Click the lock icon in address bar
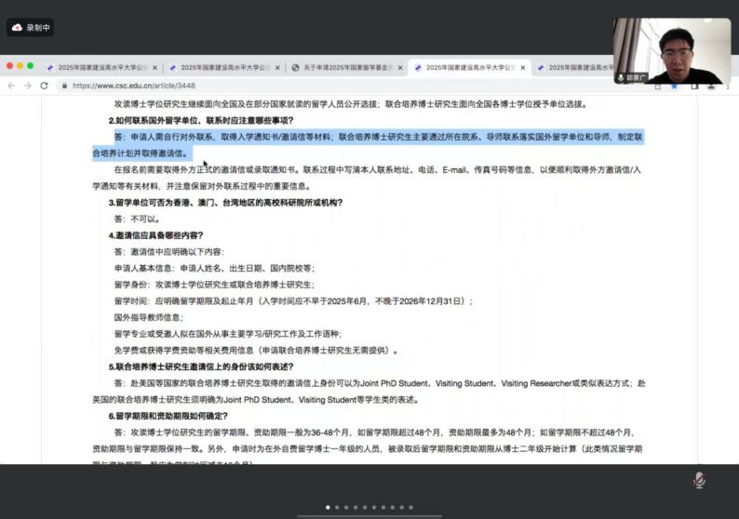Viewport: 739px width, 519px height. pos(63,86)
